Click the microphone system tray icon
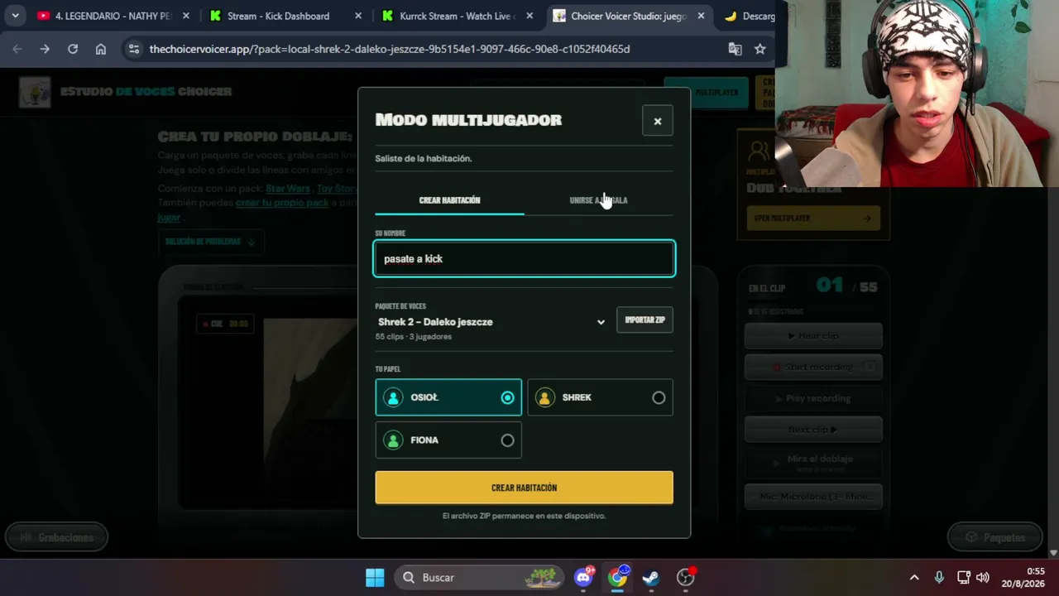 tap(939, 578)
